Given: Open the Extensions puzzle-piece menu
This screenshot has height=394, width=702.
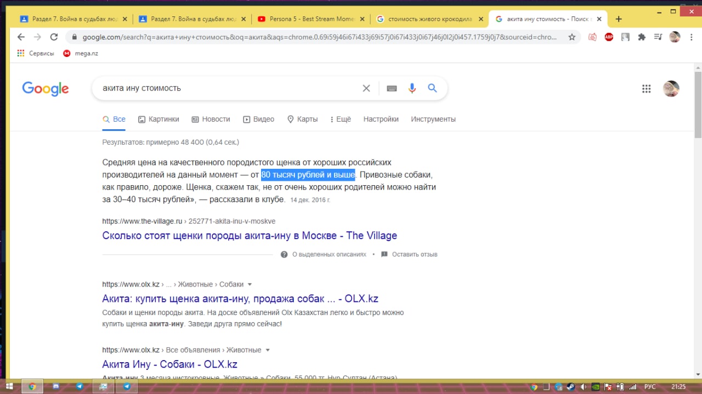Looking at the screenshot, I should [642, 37].
